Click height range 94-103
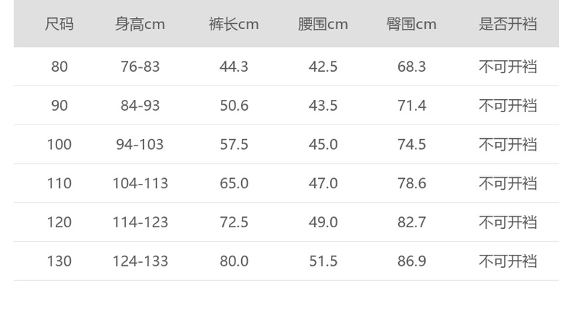This screenshot has height=312, width=572. click(x=140, y=145)
